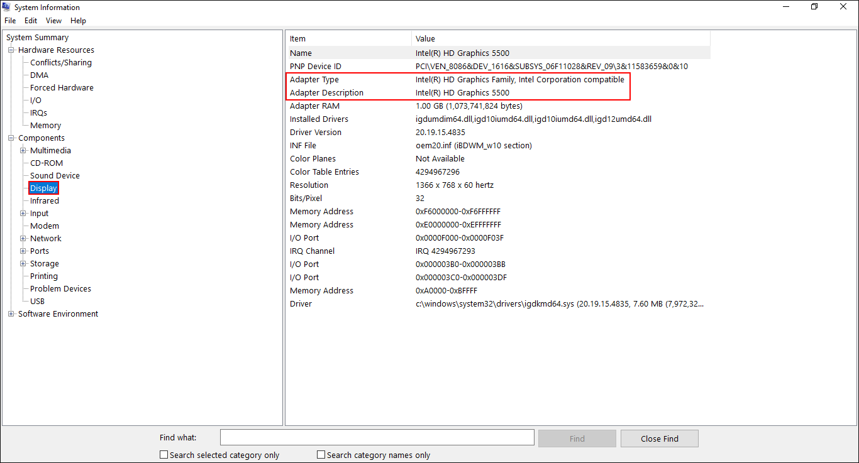
Task: Expand the Input node
Action: point(23,214)
